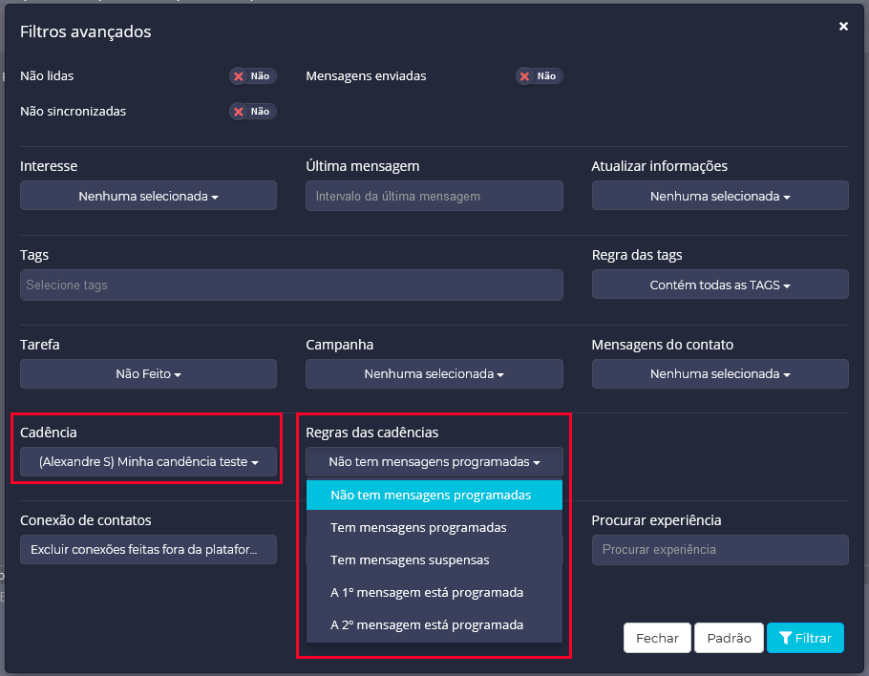Open the Cadência dropdown
Viewport: 869px width, 676px height.
click(148, 461)
